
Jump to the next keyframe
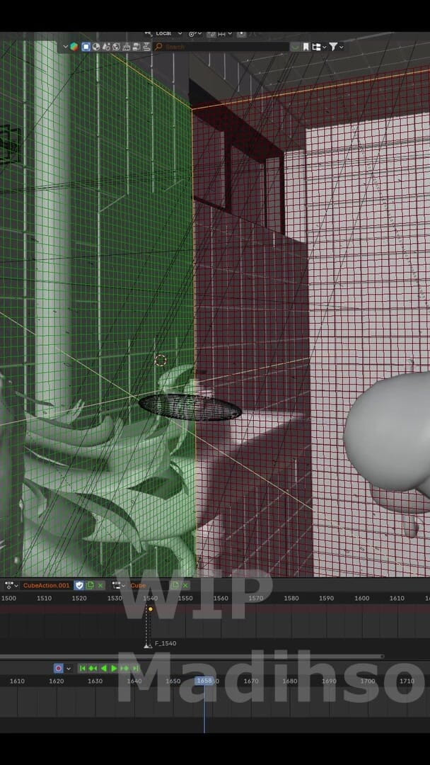124,669
